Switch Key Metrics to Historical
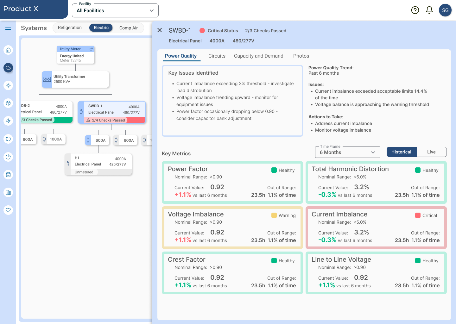Screen dimensions: 456x324 402,152
